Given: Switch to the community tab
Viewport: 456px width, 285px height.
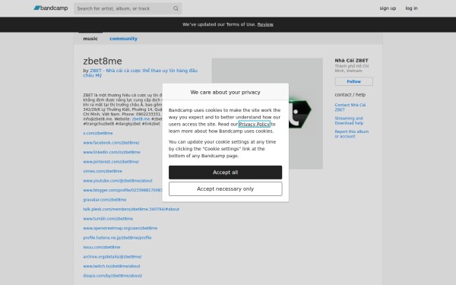Looking at the screenshot, I should [123, 39].
